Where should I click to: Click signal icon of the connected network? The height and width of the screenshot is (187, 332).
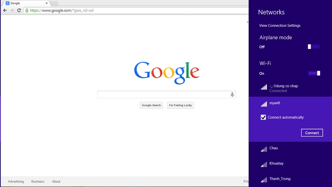click(x=264, y=87)
